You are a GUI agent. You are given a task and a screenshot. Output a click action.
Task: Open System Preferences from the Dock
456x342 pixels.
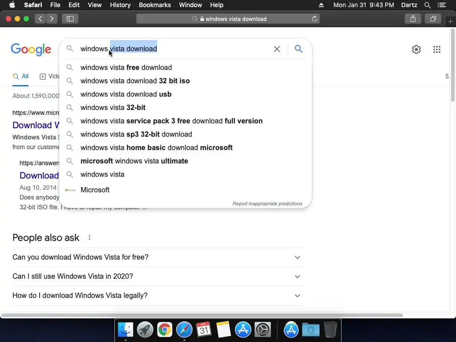[x=263, y=330]
